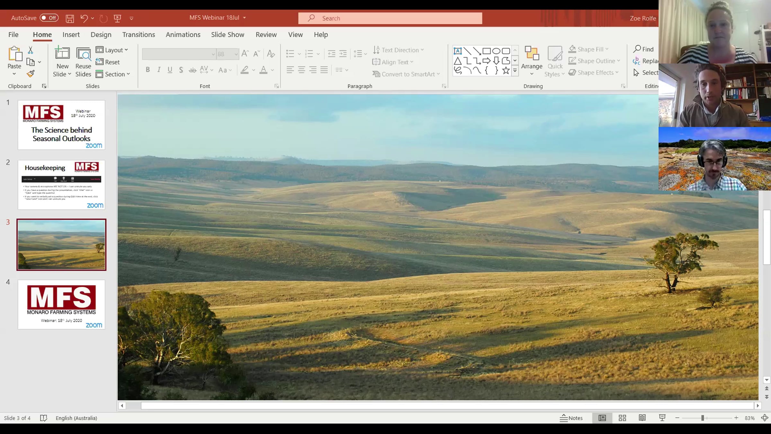
Task: Click the zoom in plus button
Action: pos(736,418)
